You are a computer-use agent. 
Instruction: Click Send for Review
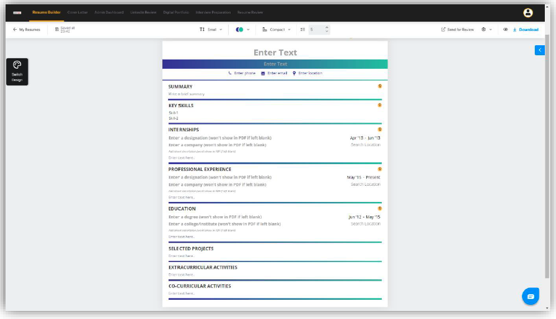coord(457,29)
